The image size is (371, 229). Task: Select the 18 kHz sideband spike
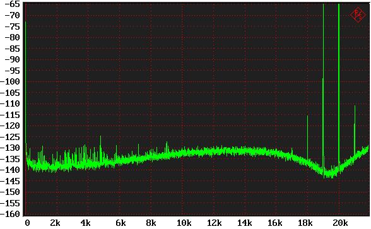(x=307, y=138)
